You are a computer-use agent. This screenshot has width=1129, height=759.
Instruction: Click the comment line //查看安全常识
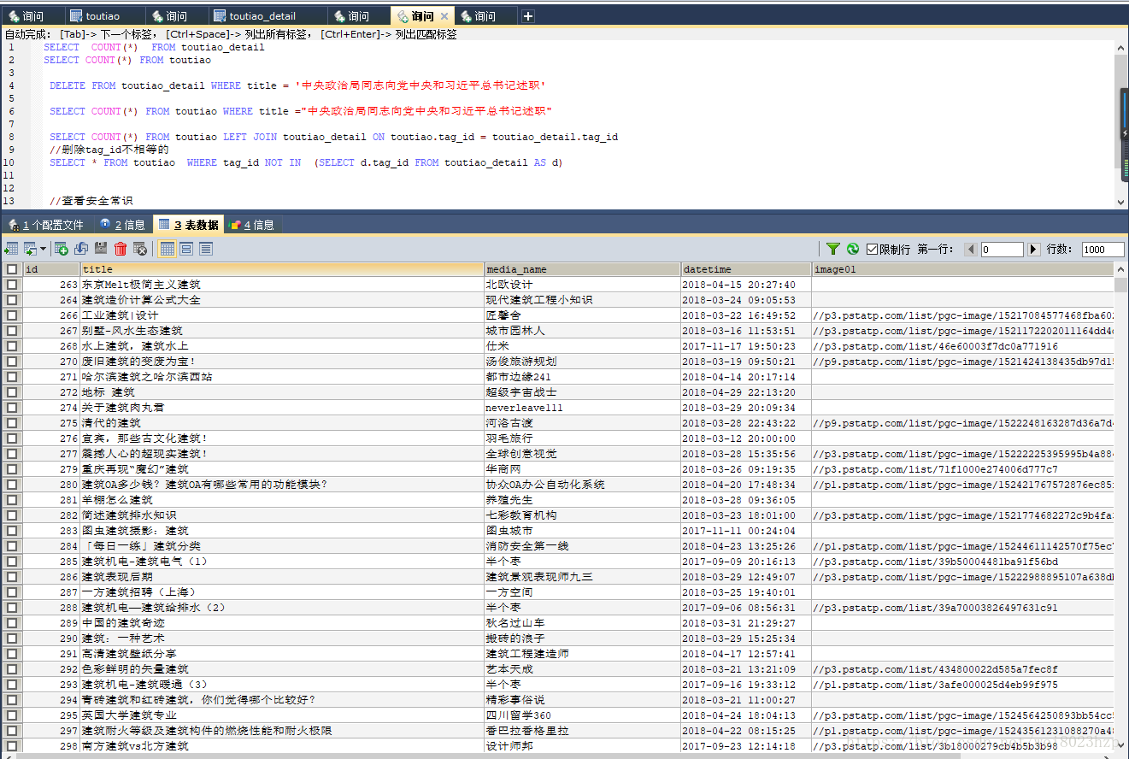click(91, 201)
